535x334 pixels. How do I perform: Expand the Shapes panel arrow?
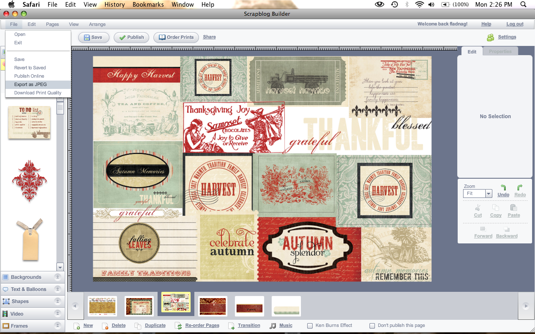coord(58,301)
